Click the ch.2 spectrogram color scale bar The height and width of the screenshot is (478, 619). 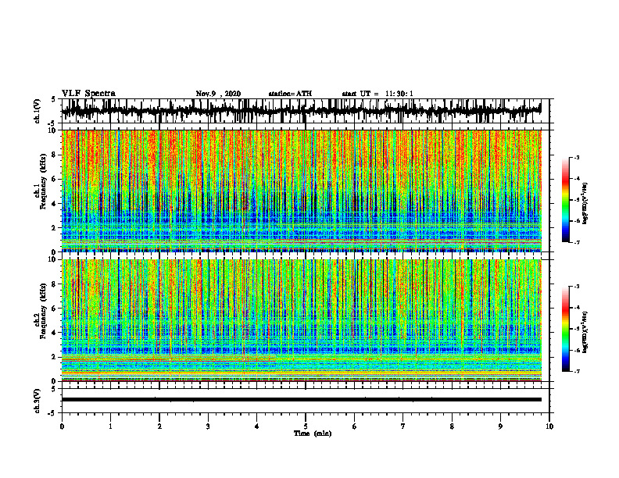coord(565,329)
